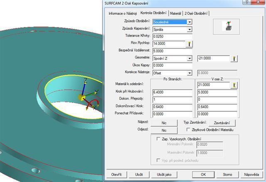
Task: Toggle Zap. Vysokorych. Obrábění checkbox
Action: (158, 139)
